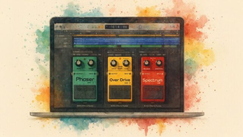Click the Input arrow on the Phaser pedal
The height and width of the screenshot is (137, 243).
(x=95, y=73)
